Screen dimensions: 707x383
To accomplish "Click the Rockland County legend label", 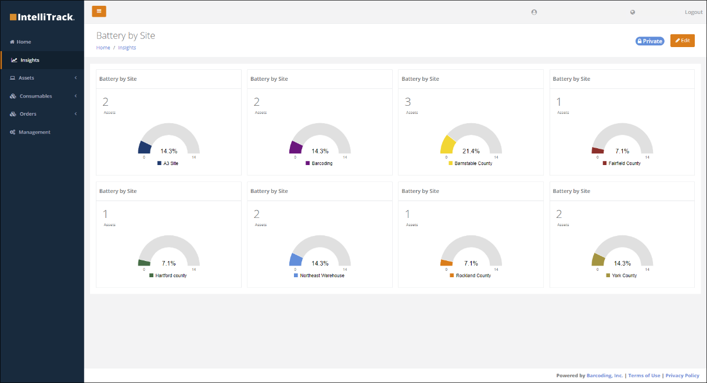I will click(x=473, y=275).
